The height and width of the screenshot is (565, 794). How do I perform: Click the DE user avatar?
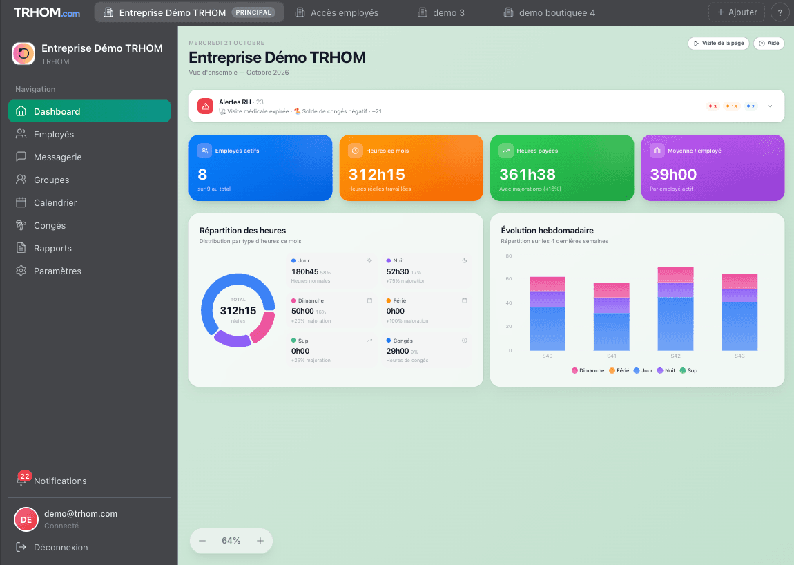pyautogui.click(x=26, y=519)
